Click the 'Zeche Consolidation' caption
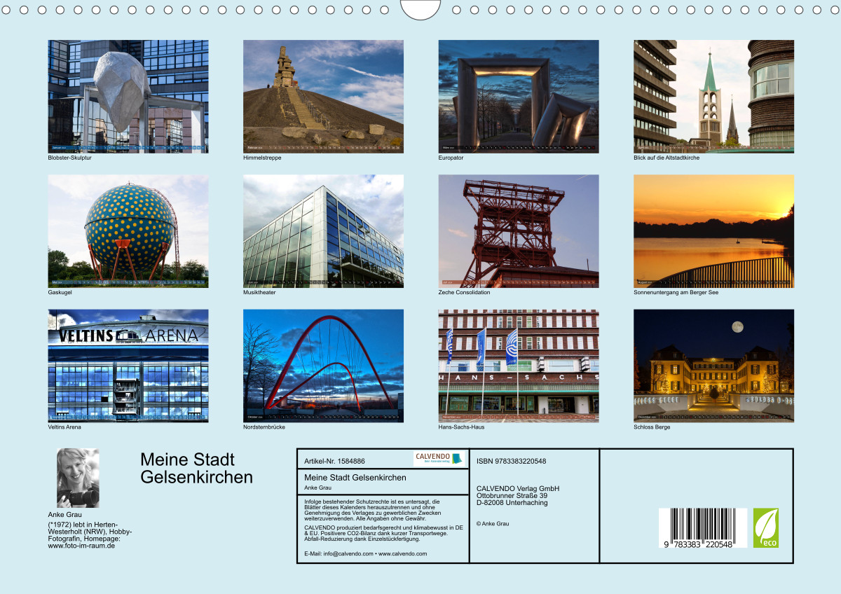Screen dimensions: 841x594 (x=465, y=292)
